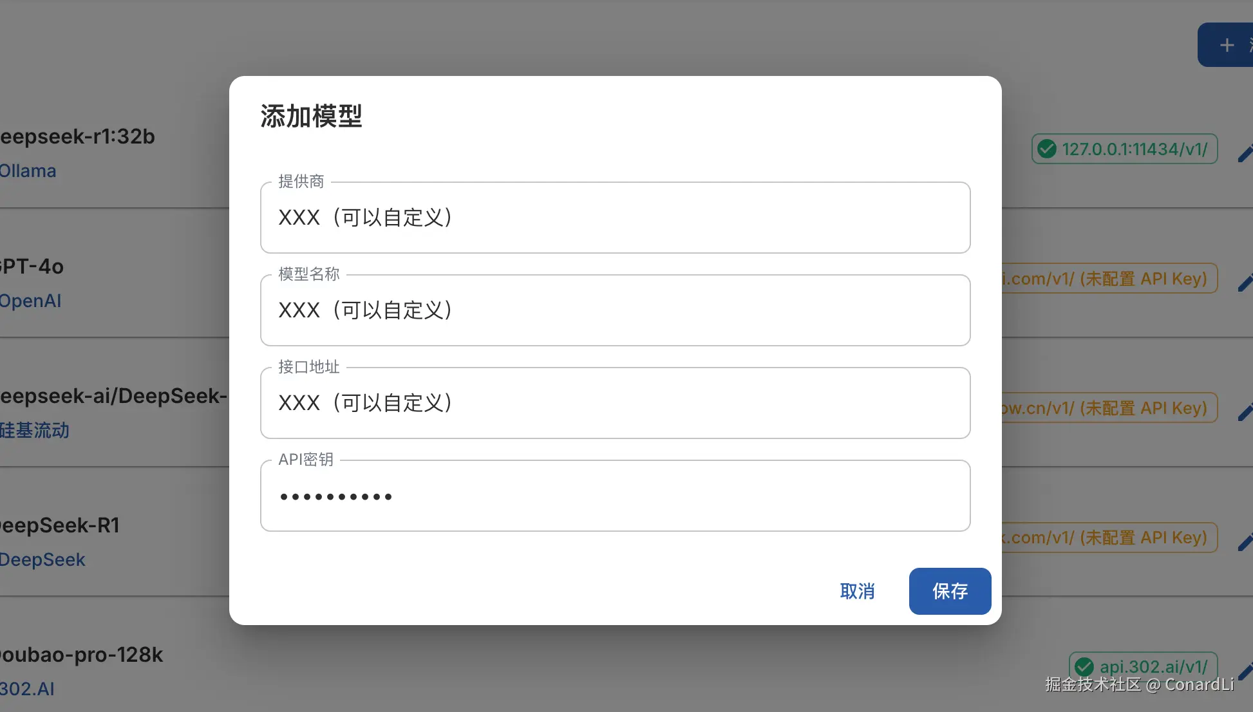Click edit pencil for deepseek-r1:32b row
The image size is (1253, 712).
coord(1245,153)
